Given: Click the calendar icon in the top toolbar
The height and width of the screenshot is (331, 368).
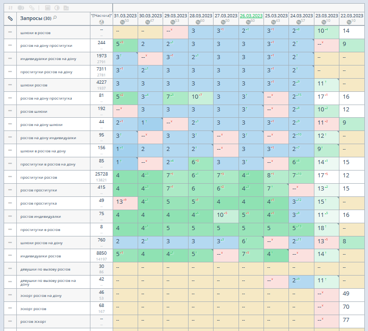Looking at the screenshot, I should point(48,8).
